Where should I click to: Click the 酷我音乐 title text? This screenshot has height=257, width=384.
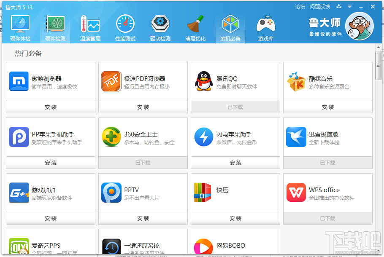coord(321,79)
